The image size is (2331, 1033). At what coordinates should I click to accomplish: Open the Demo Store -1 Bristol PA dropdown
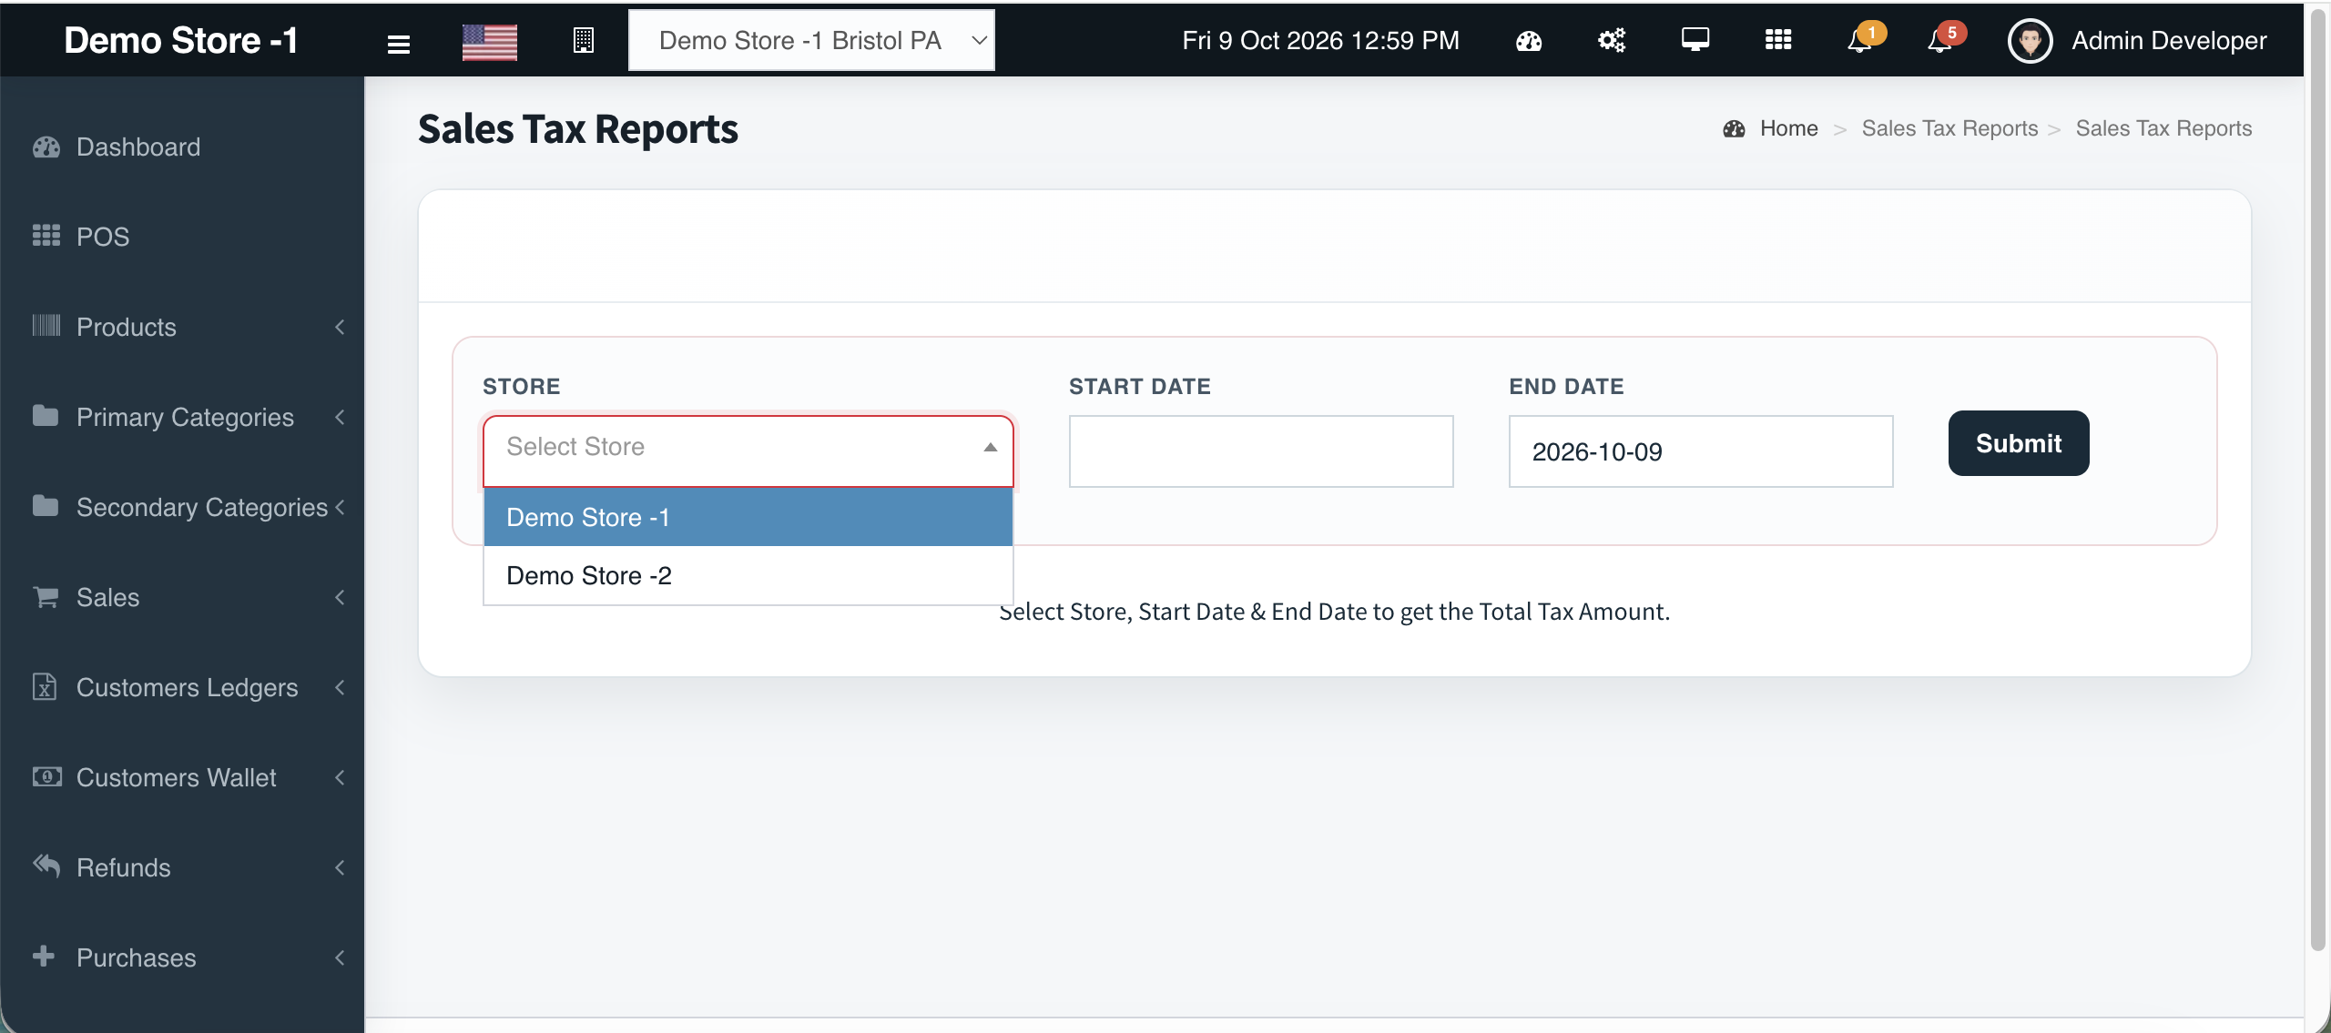tap(811, 40)
